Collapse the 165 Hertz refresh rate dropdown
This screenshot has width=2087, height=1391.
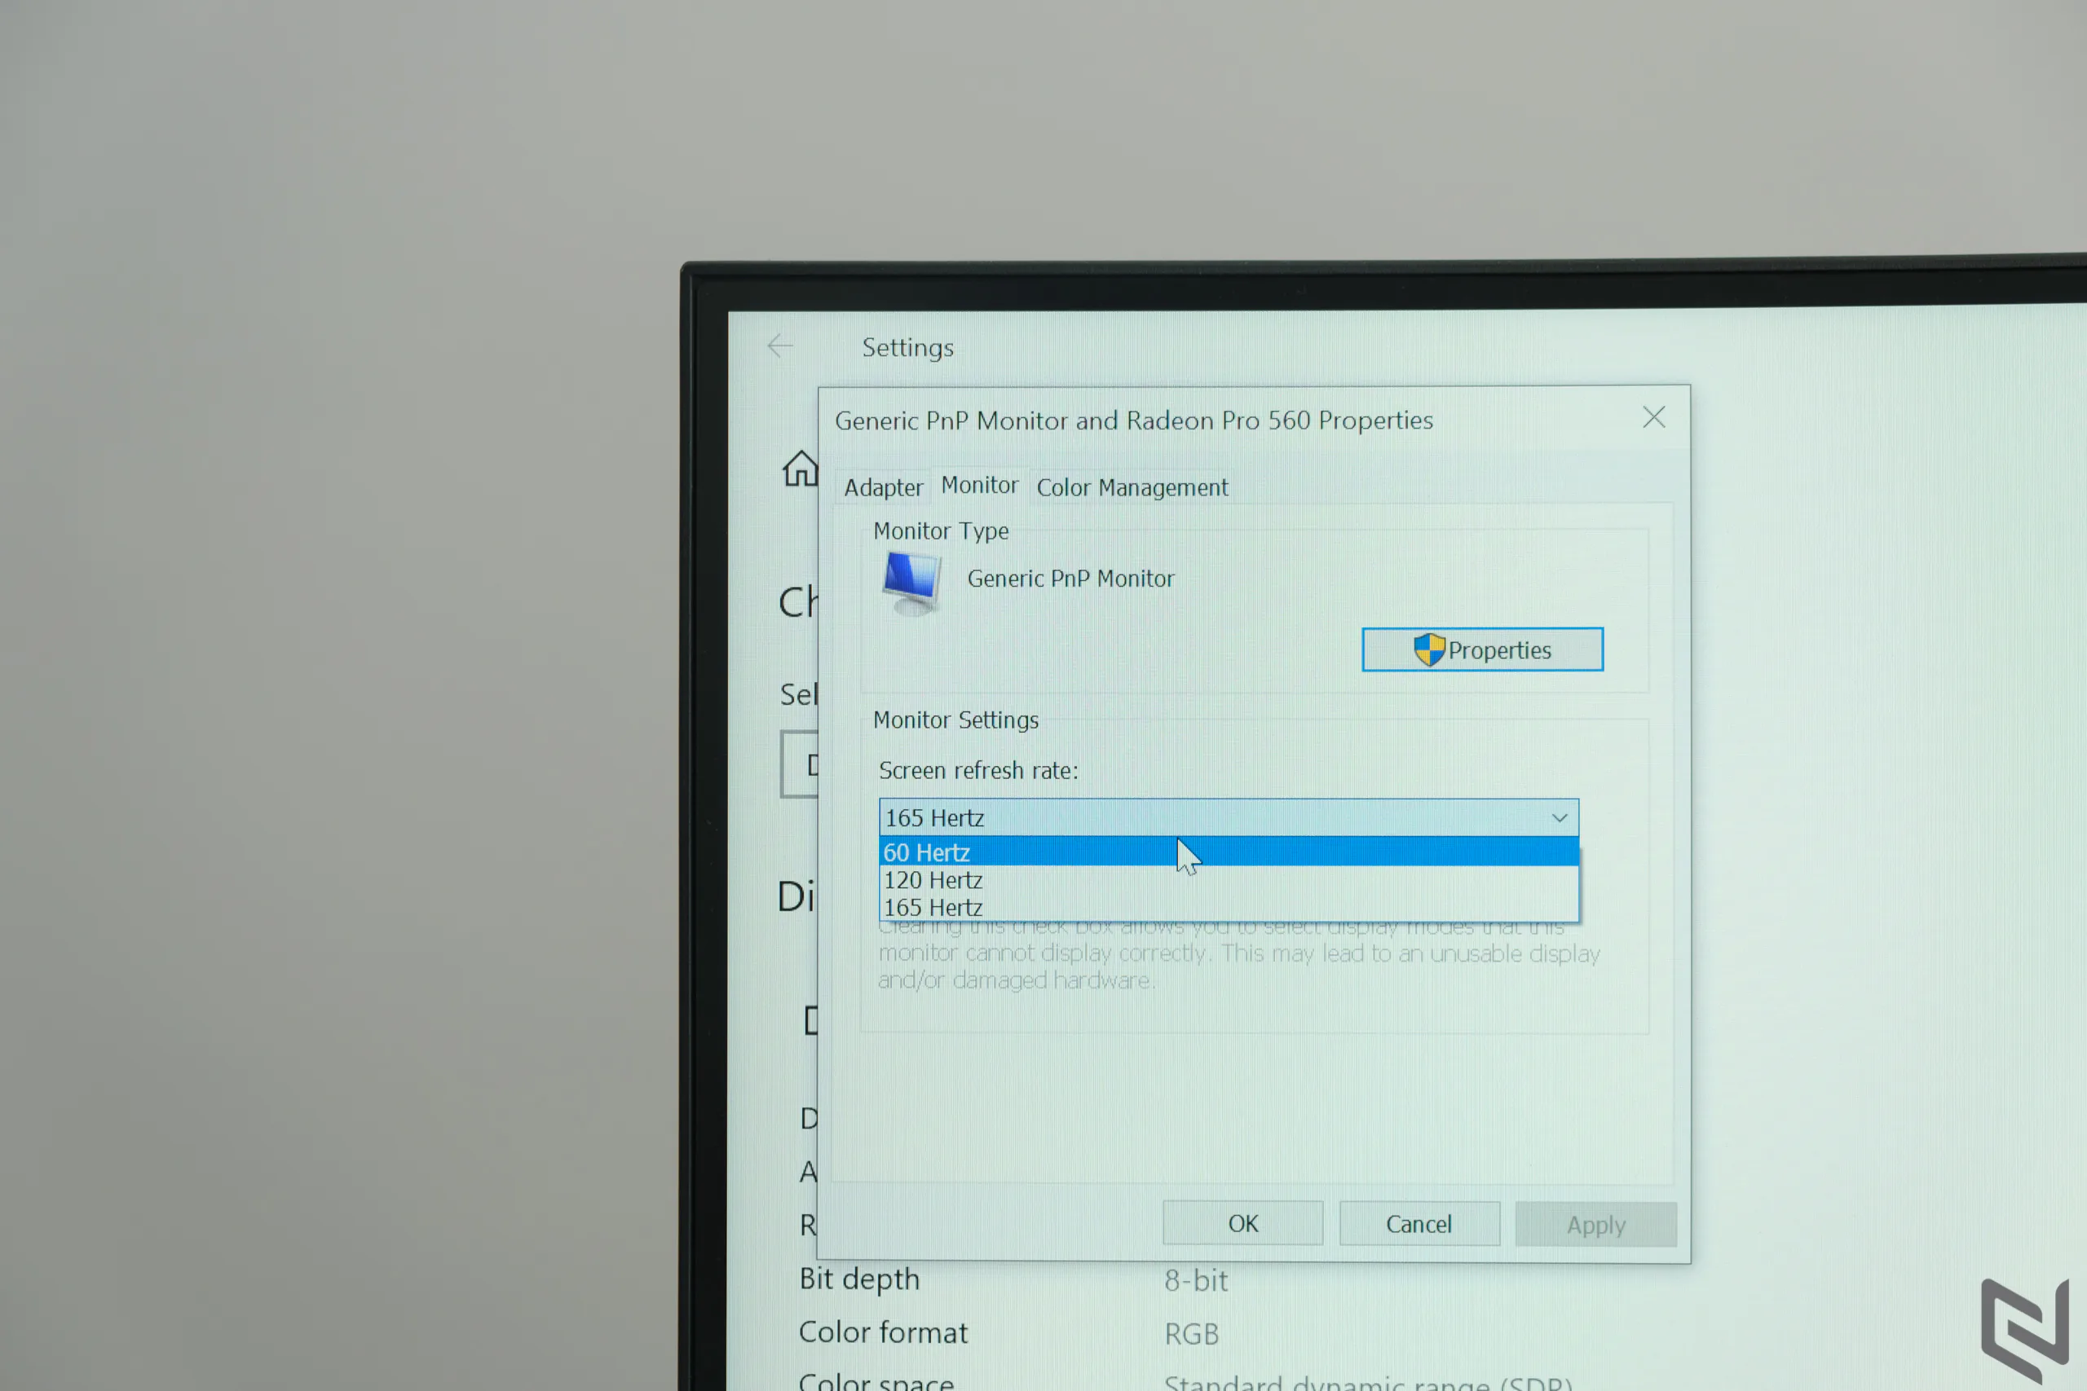[1228, 818]
